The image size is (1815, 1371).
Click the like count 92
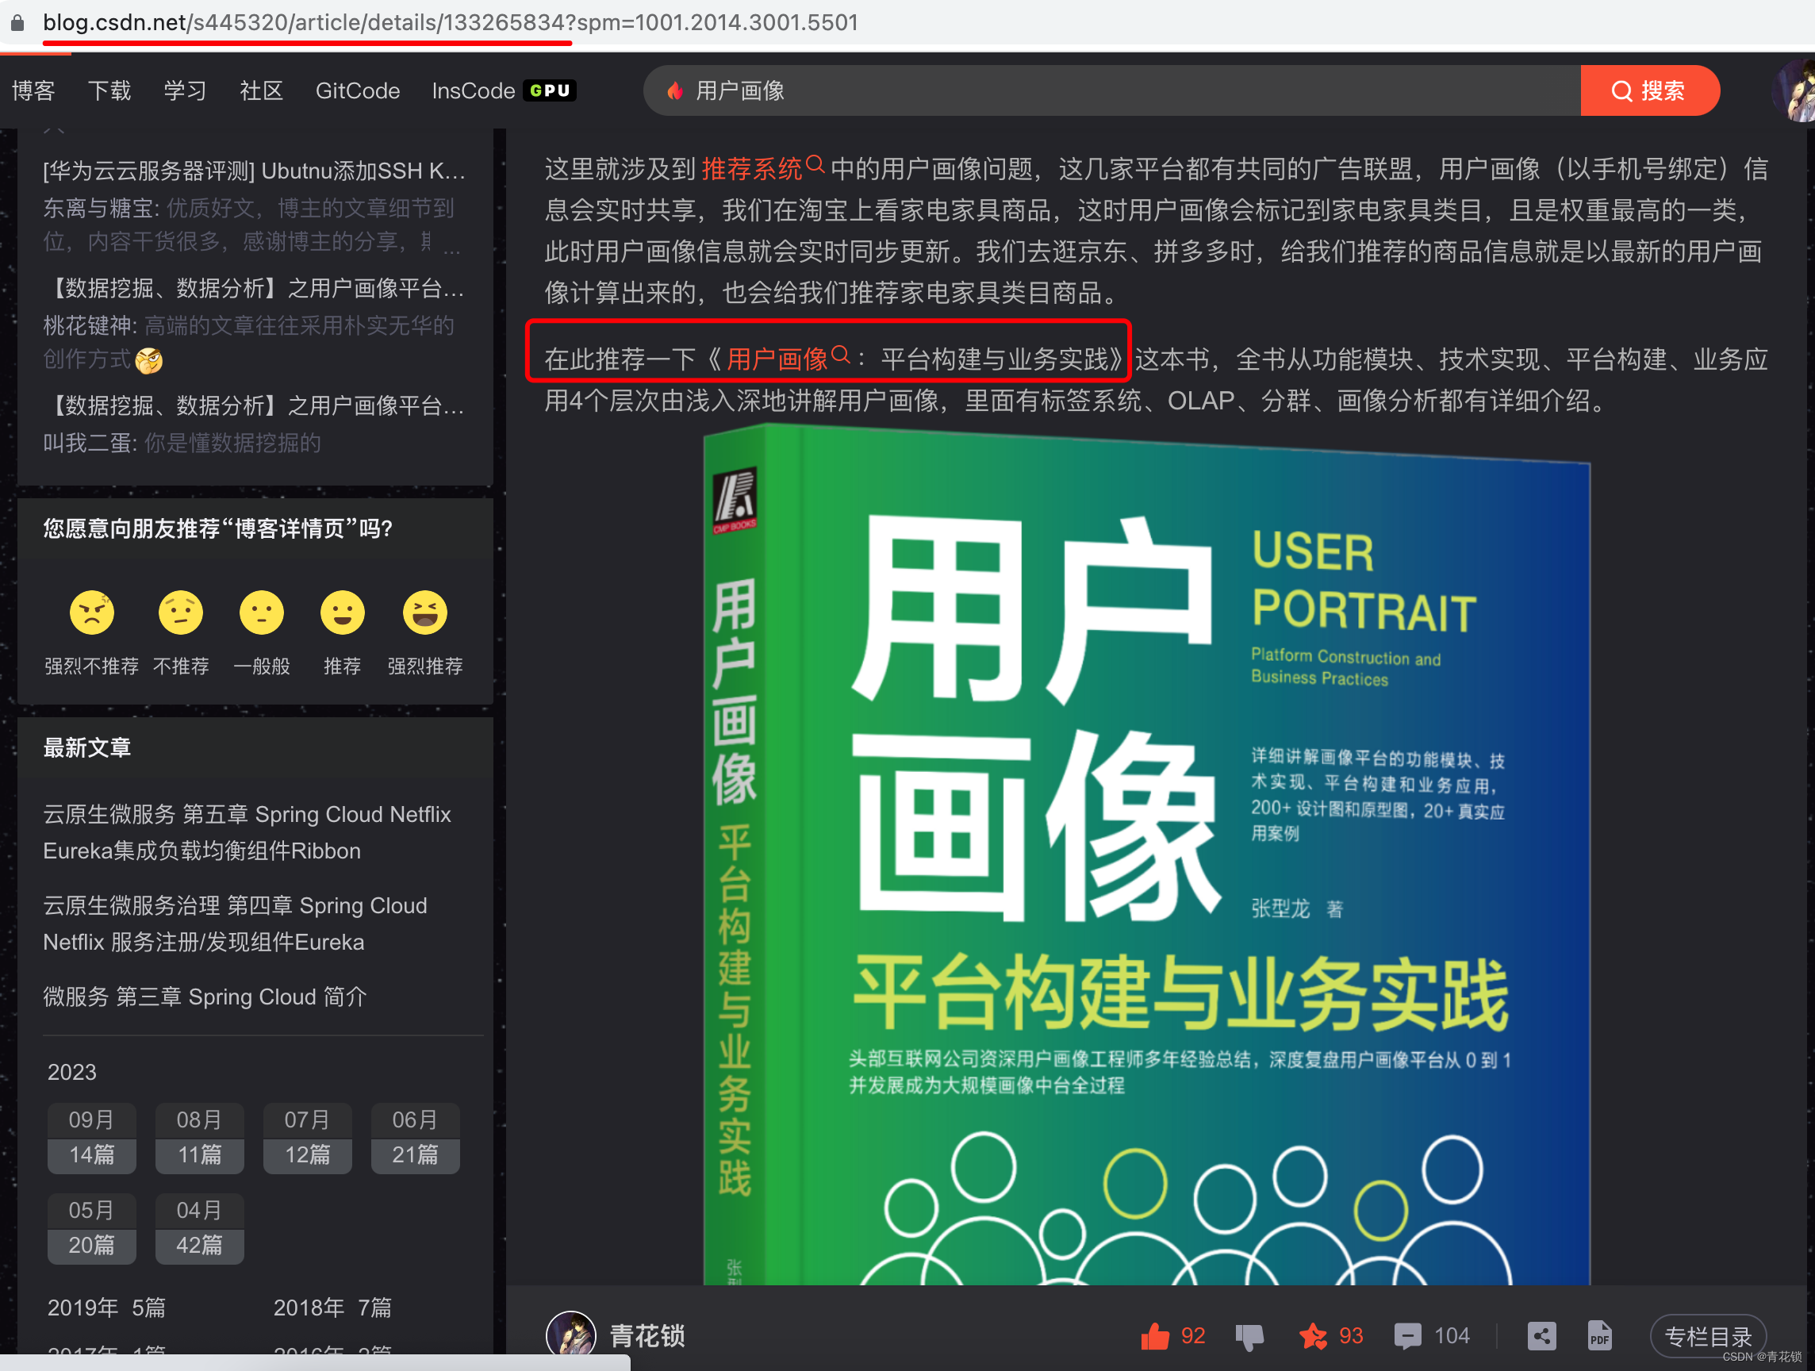tap(1192, 1337)
